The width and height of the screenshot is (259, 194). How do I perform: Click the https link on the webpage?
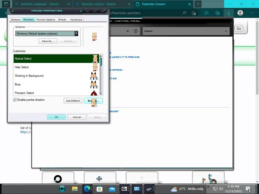click(26, 132)
